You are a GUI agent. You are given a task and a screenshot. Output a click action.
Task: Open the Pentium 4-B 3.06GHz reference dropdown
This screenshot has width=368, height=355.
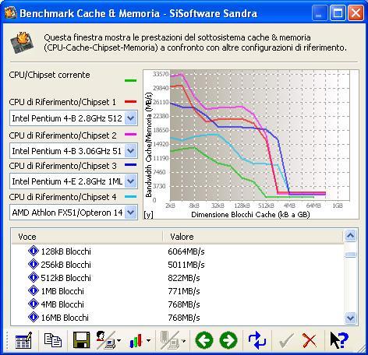point(131,151)
